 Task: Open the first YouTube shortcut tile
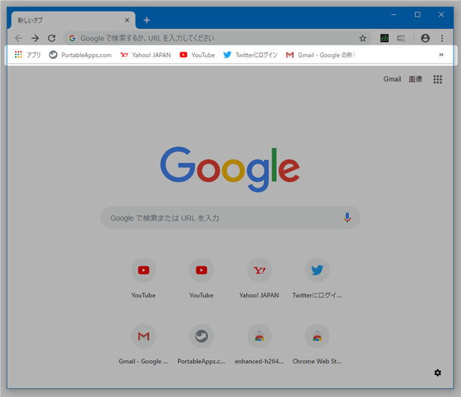click(x=144, y=278)
